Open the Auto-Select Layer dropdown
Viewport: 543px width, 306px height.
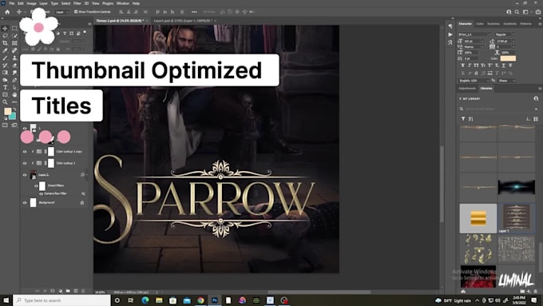point(62,12)
